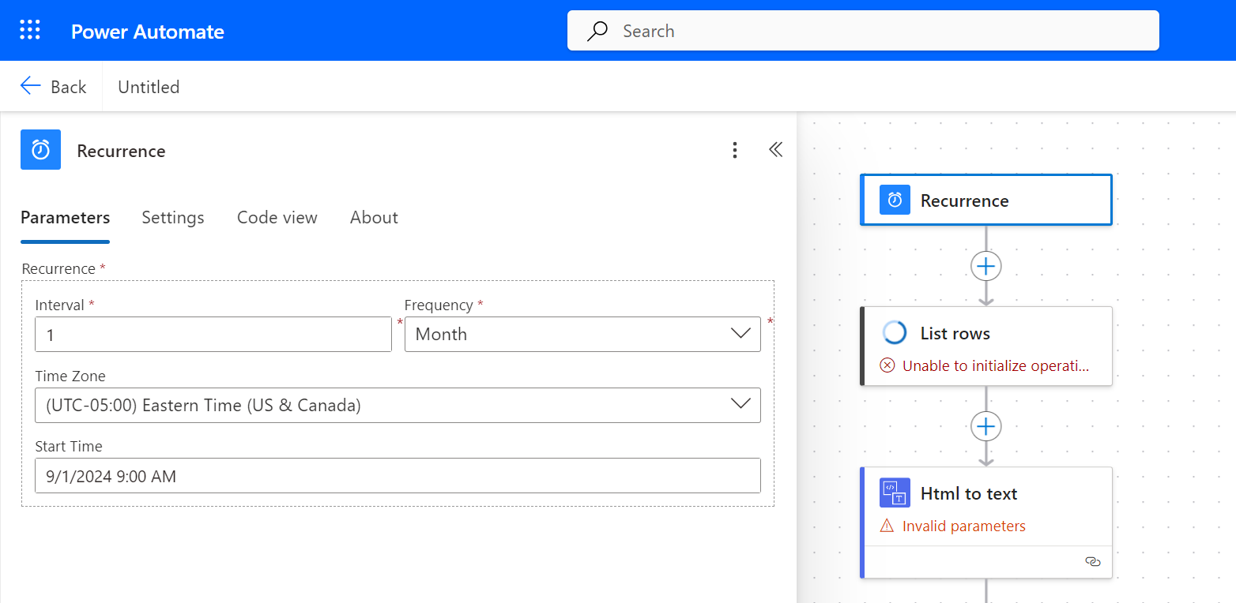Screen dimensions: 1236x603
Task: Click the Start Time input field
Action: (x=398, y=476)
